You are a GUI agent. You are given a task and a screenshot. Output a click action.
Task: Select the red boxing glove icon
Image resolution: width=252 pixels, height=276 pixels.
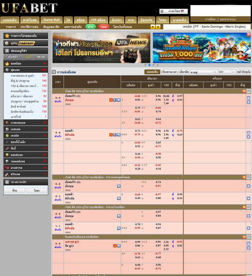pos(7,168)
